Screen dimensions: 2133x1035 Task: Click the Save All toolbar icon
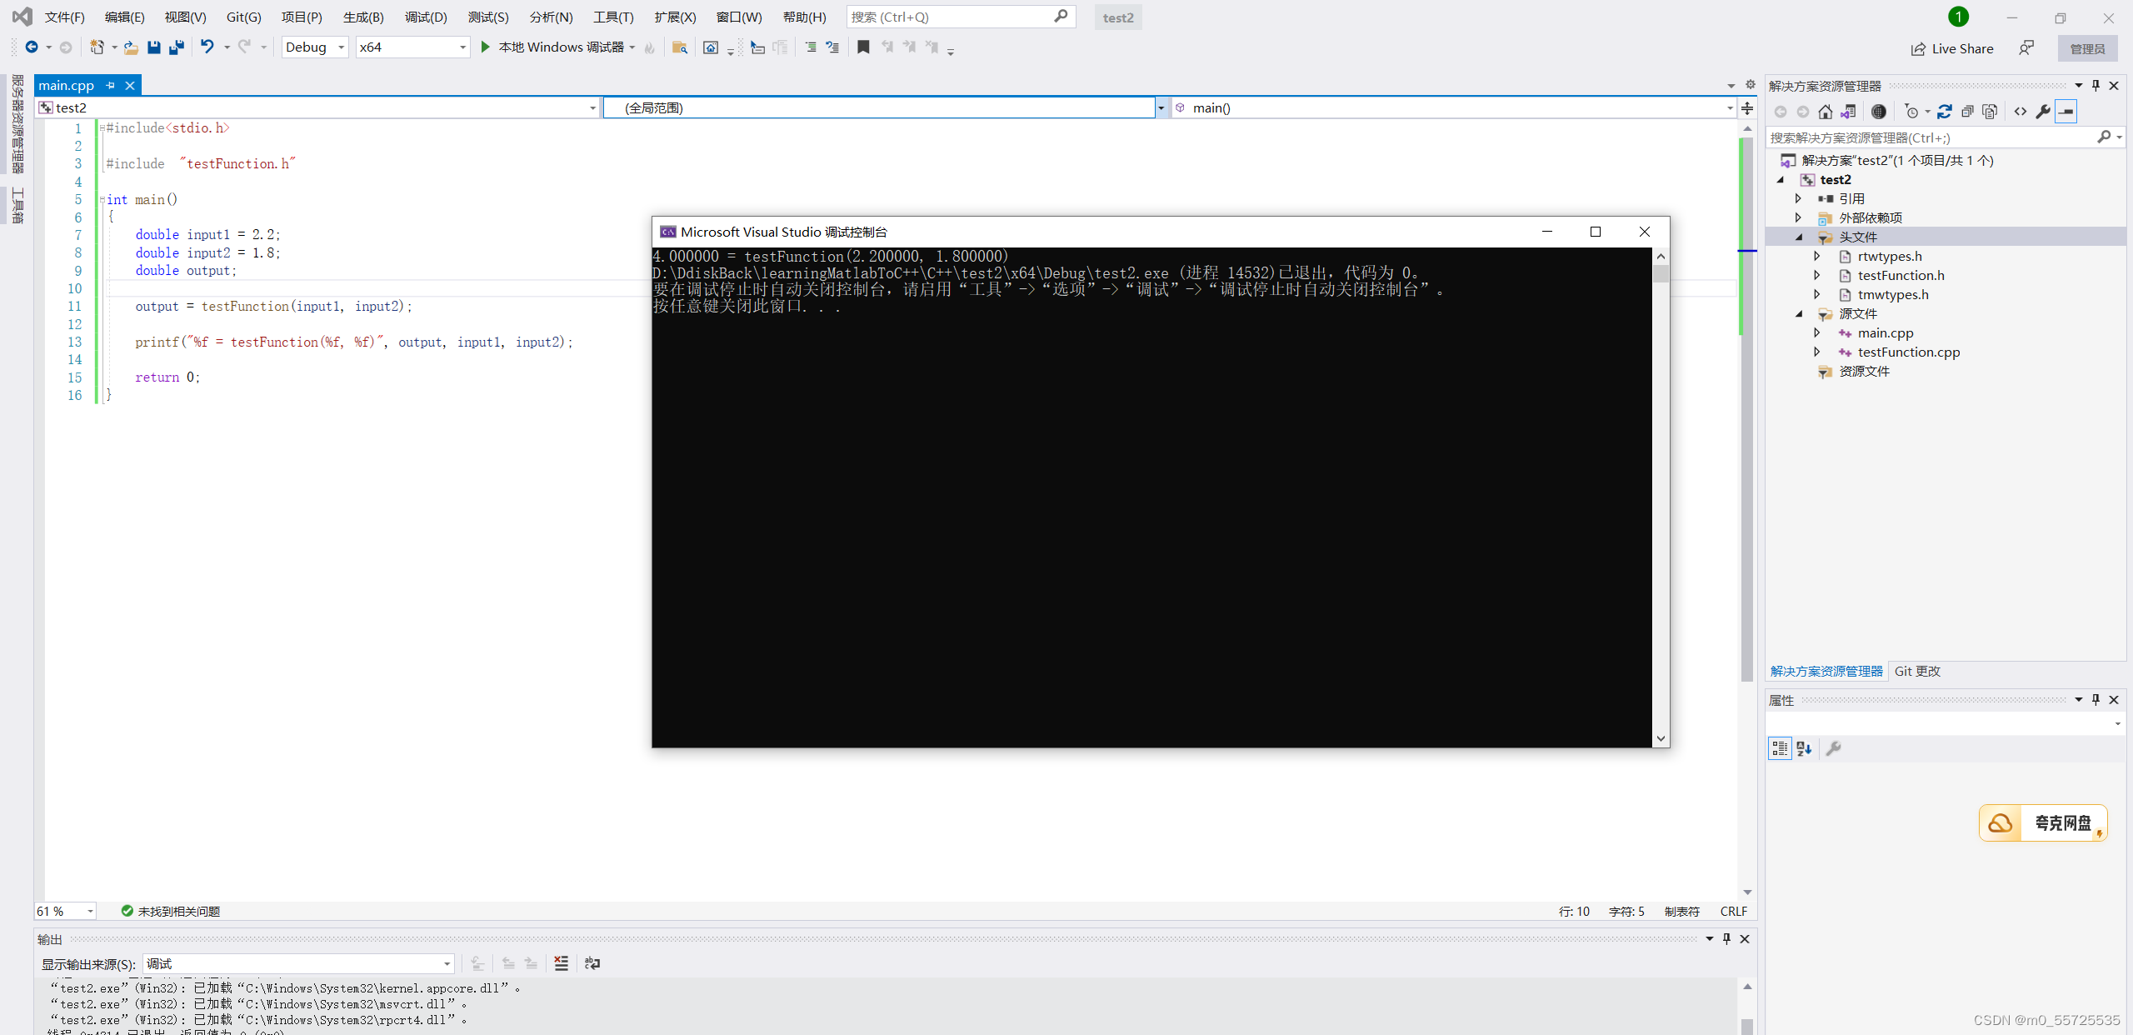[177, 47]
